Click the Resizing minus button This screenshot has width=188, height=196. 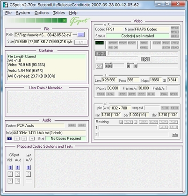pos(136,122)
